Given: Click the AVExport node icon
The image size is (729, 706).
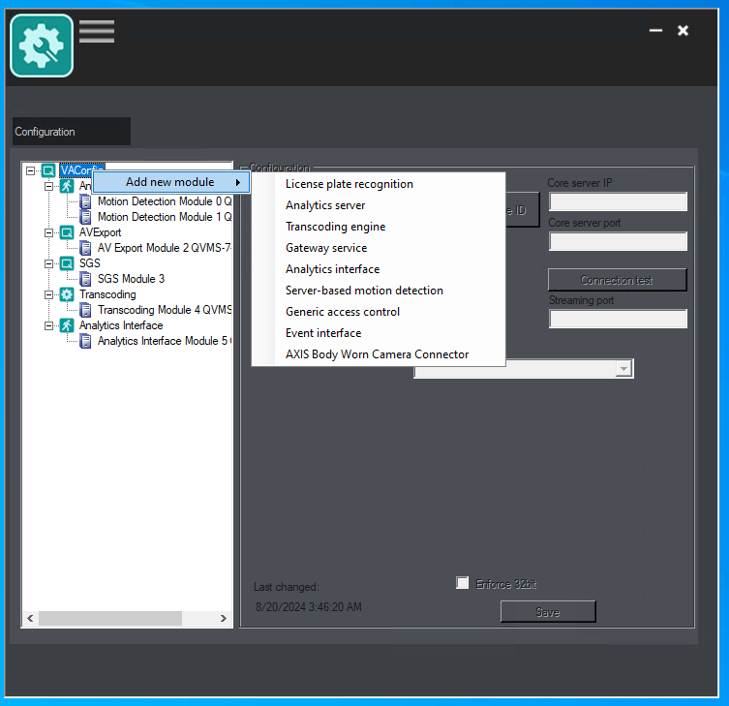Looking at the screenshot, I should coord(67,232).
